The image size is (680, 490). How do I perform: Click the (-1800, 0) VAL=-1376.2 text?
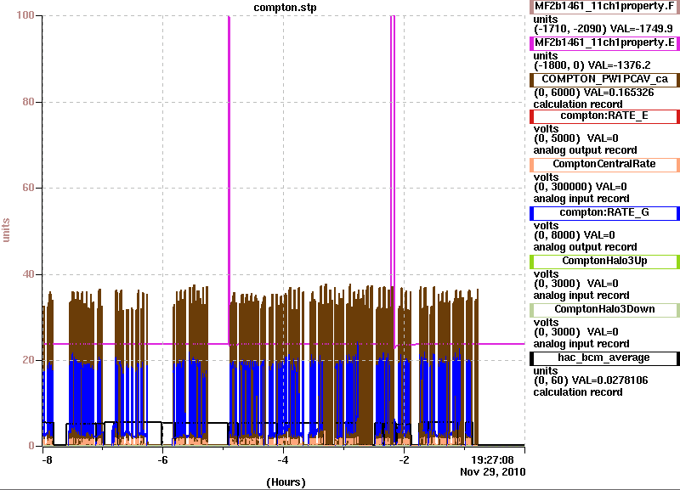click(x=592, y=65)
